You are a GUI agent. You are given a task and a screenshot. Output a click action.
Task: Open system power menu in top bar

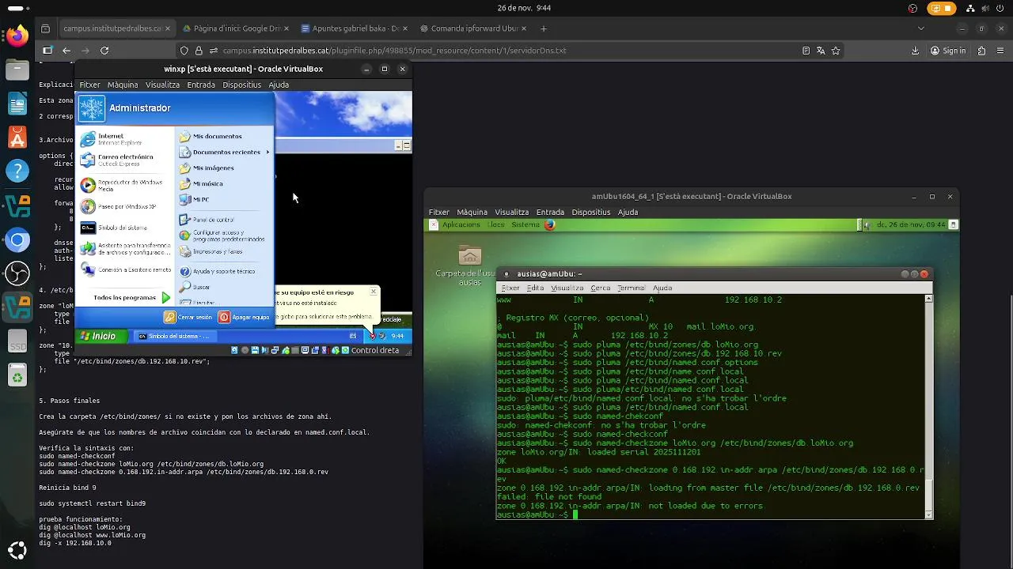(x=1000, y=8)
